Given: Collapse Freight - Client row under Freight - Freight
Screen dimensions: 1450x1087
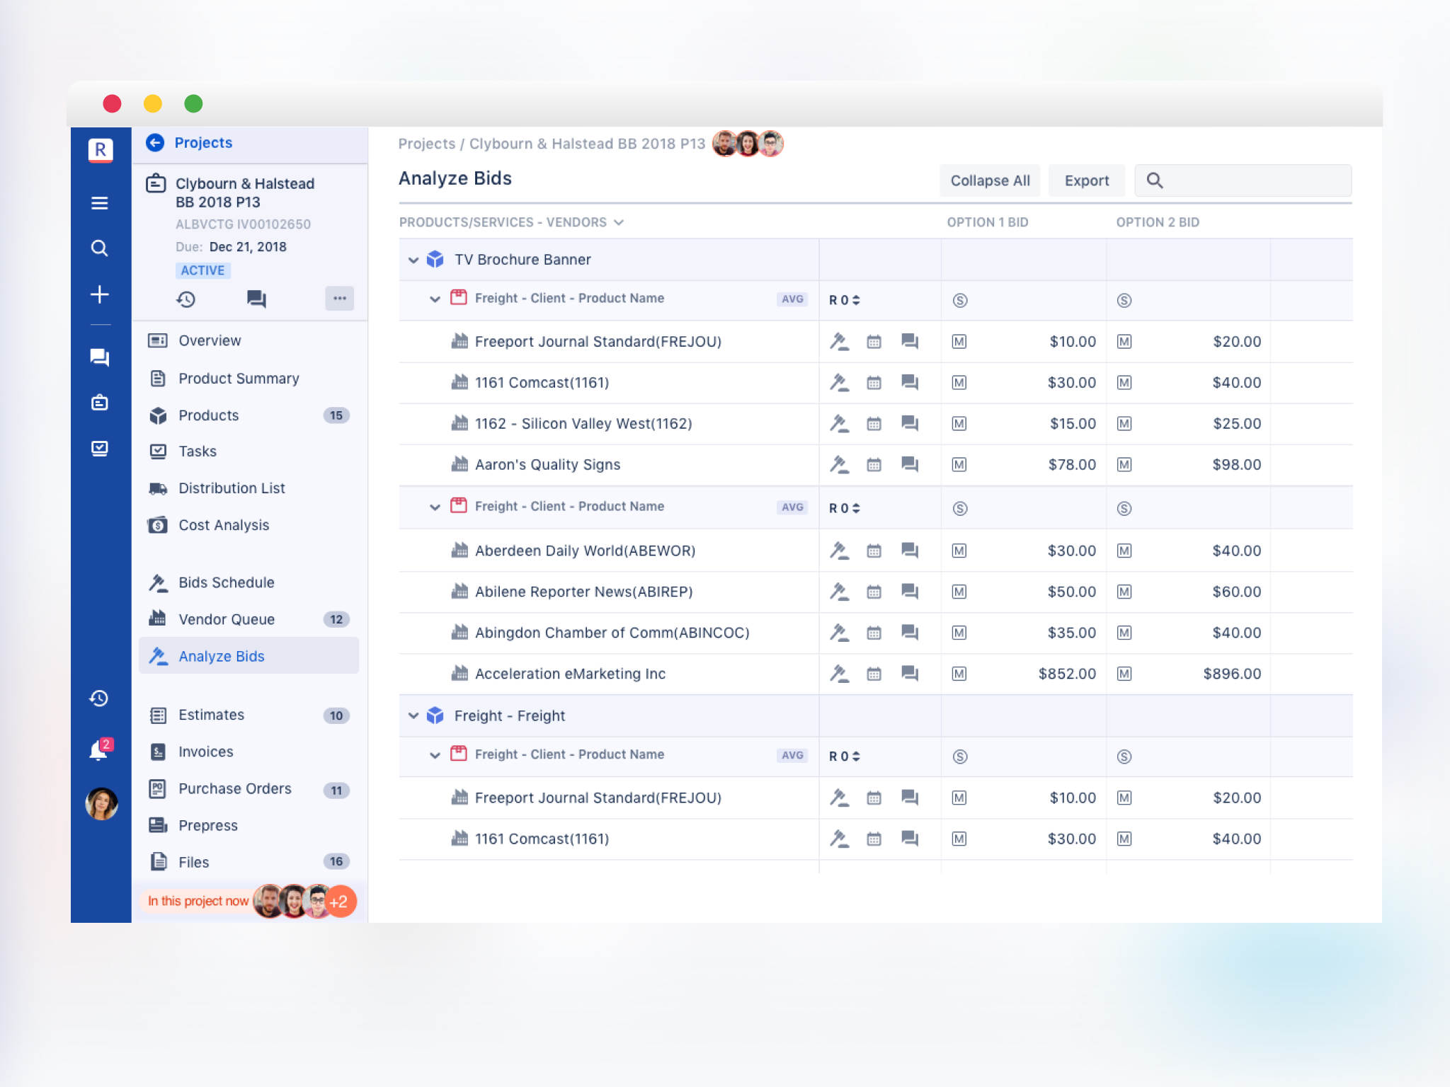Looking at the screenshot, I should (435, 755).
